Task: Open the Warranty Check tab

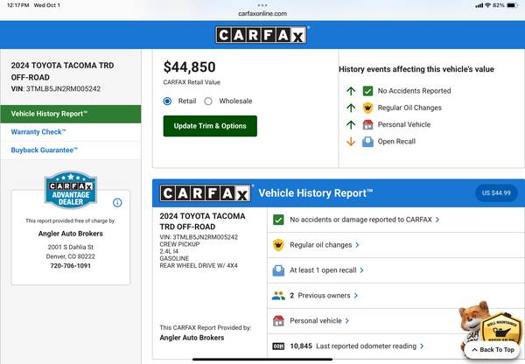Action: coord(38,132)
